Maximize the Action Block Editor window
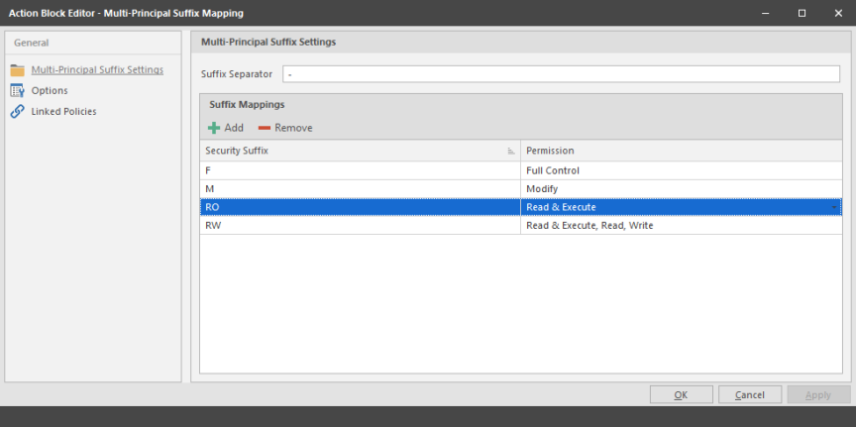The width and height of the screenshot is (856, 427). point(802,13)
